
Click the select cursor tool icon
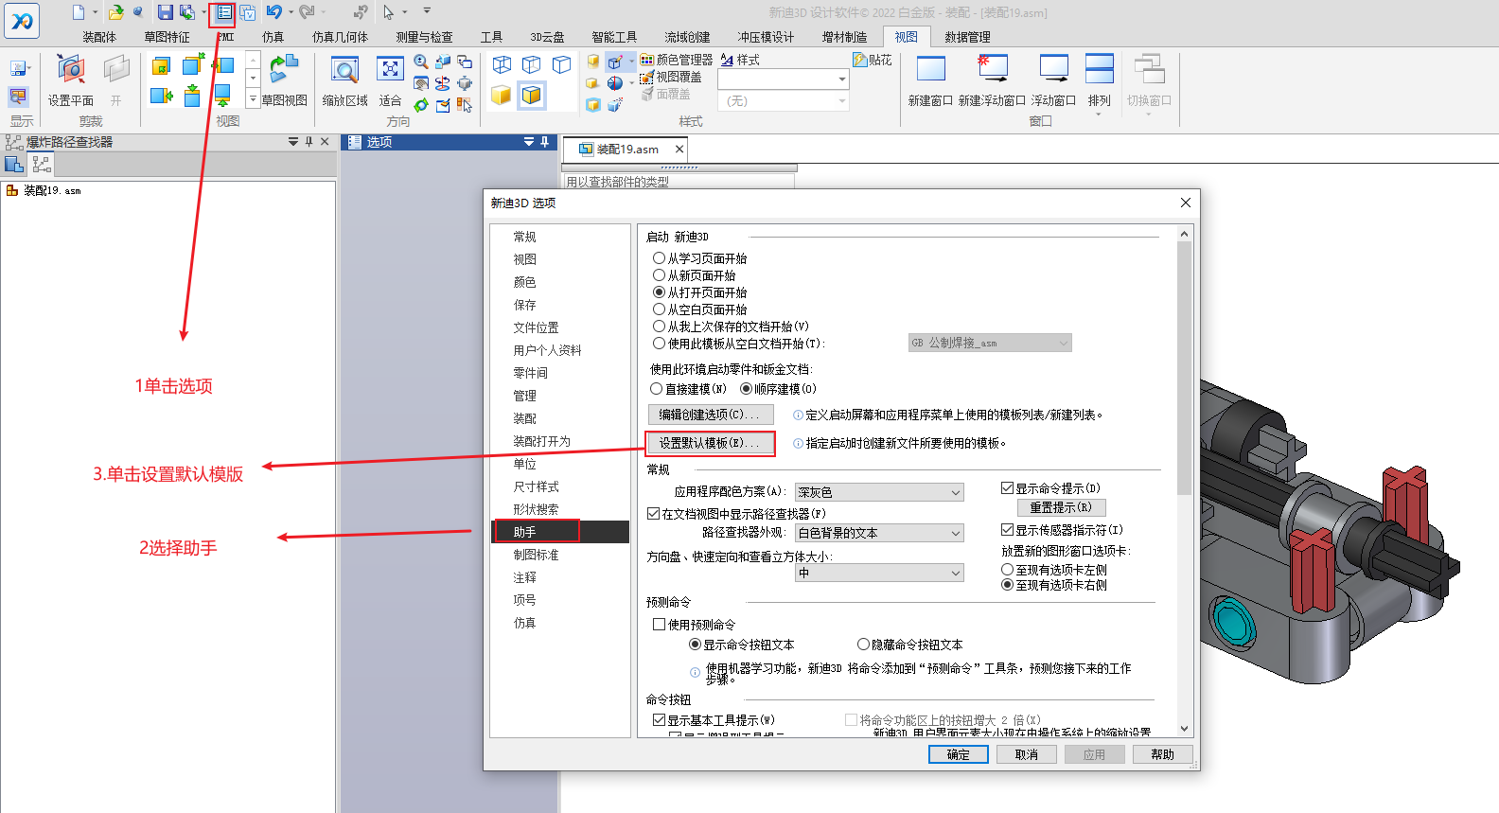(388, 12)
